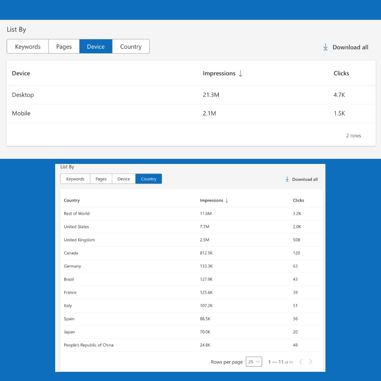Select Device tab in lower panel

pyautogui.click(x=123, y=179)
